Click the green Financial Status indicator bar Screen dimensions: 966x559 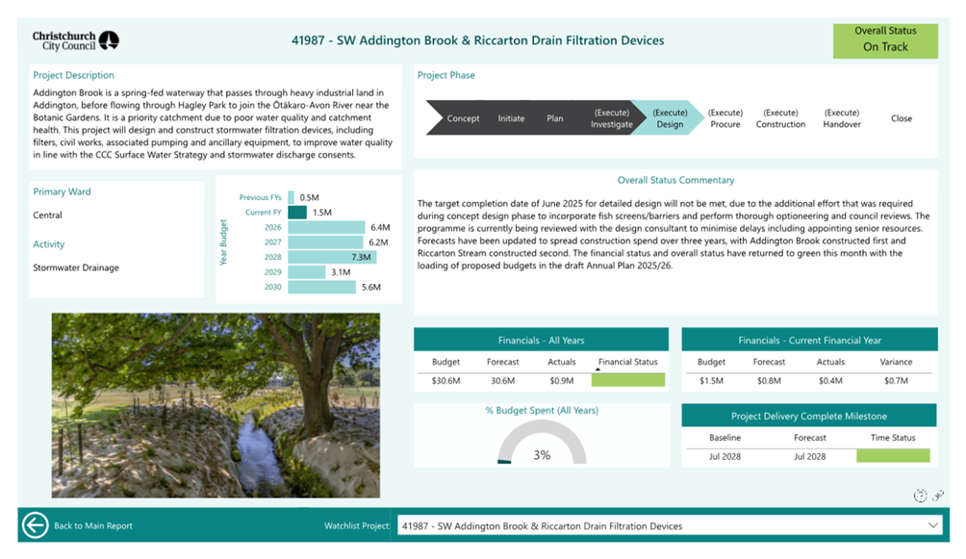(x=627, y=380)
